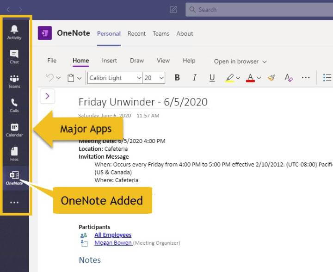This screenshot has width=333, height=272.
Task: Expand the paste options dropdown
Action: [x=79, y=78]
